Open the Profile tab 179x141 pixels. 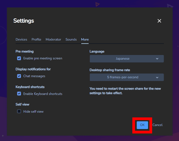click(x=36, y=40)
